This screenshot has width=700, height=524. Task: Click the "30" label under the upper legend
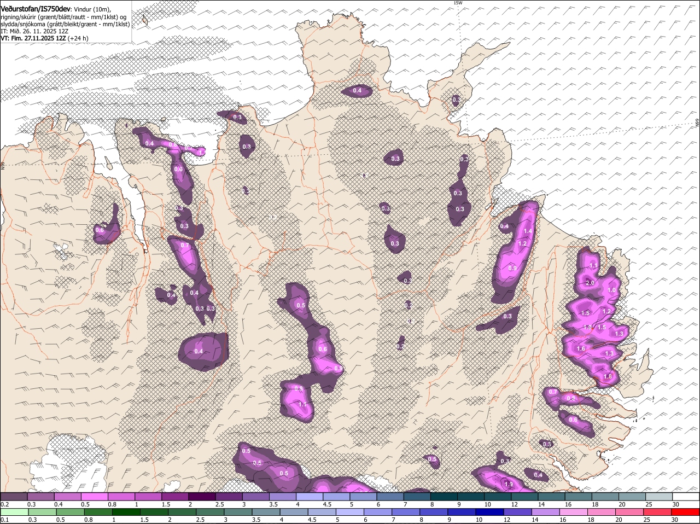coord(676,504)
